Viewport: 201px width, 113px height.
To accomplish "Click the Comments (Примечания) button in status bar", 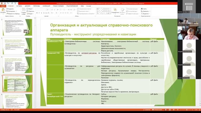I will 157,110.
